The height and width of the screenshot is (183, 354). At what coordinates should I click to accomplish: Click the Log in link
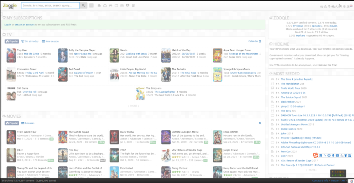[x=8, y=25]
